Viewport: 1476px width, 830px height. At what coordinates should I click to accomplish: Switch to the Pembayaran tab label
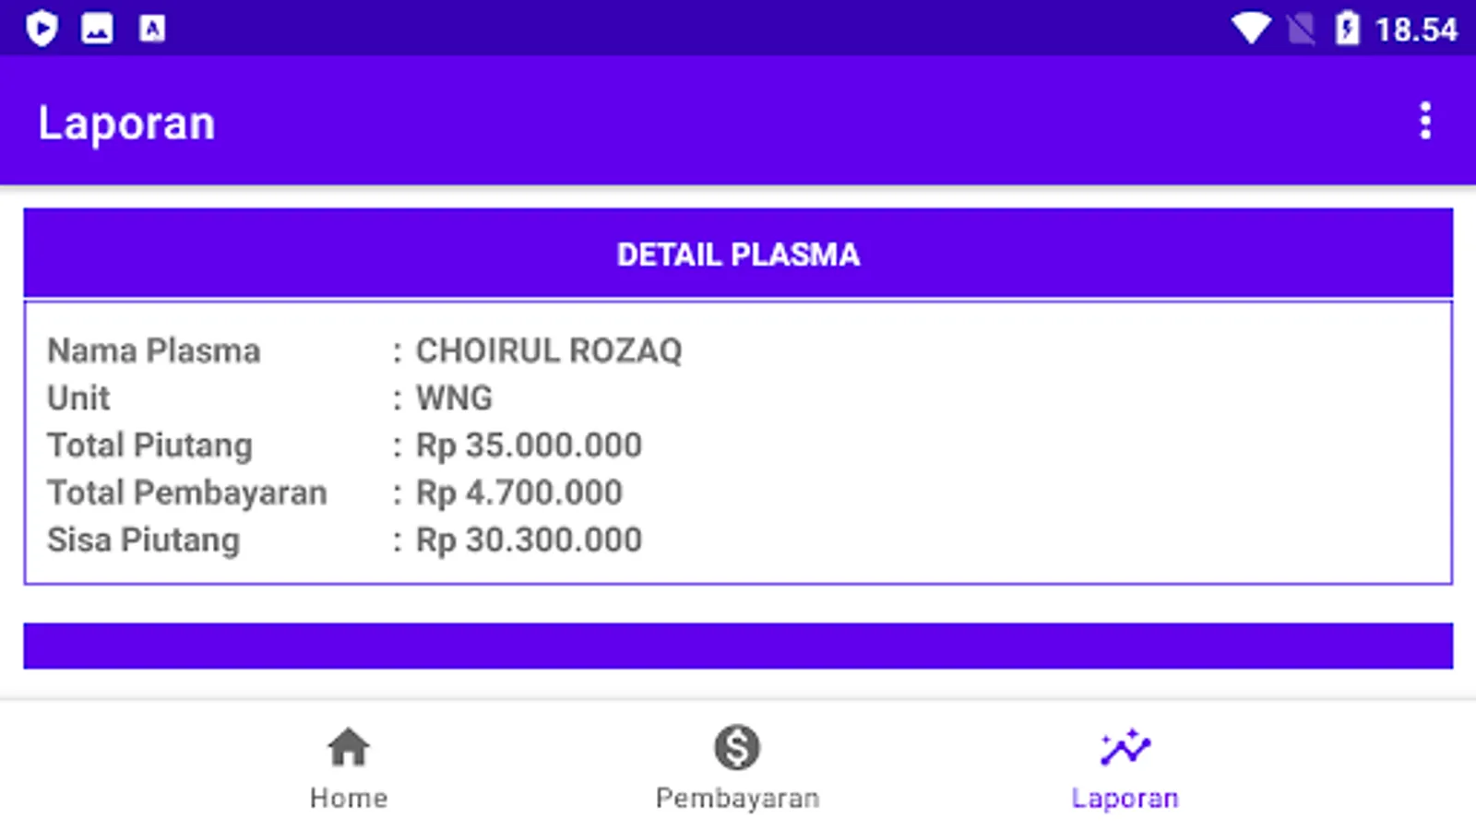tap(737, 798)
